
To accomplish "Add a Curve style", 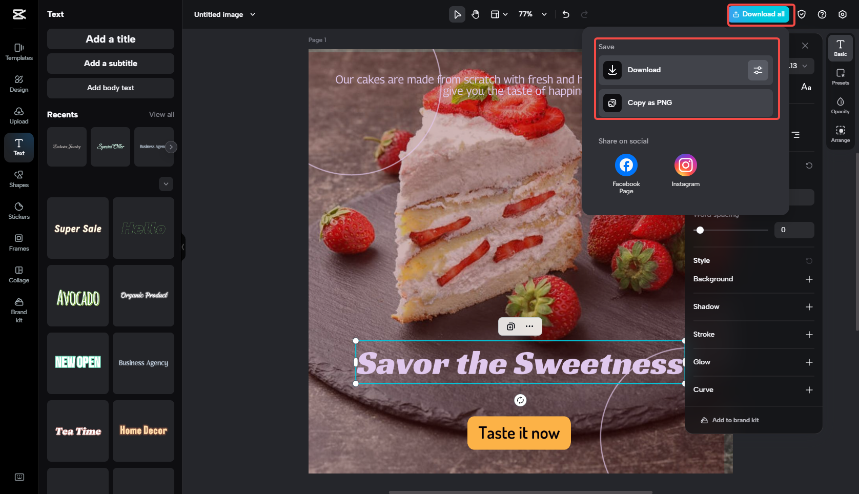I will tap(809, 390).
